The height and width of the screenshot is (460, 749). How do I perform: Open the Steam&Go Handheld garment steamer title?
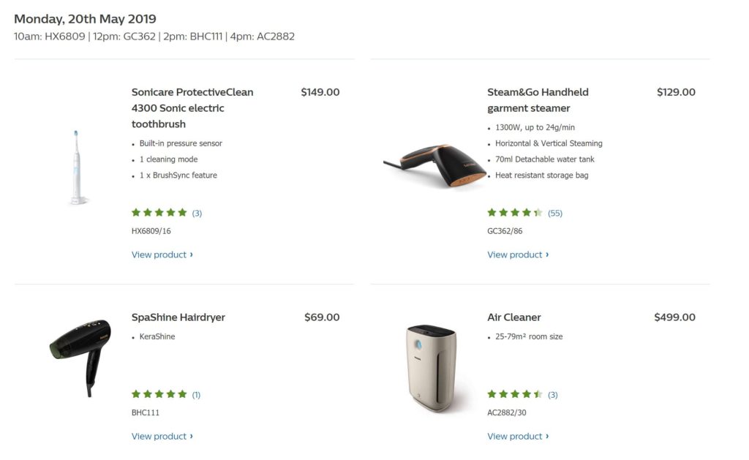click(x=538, y=100)
